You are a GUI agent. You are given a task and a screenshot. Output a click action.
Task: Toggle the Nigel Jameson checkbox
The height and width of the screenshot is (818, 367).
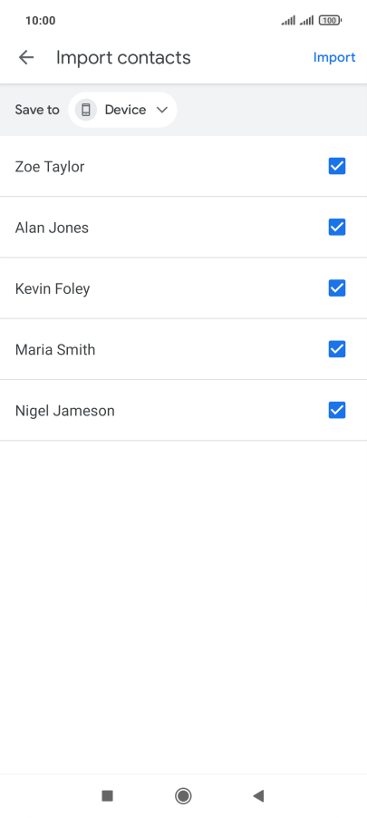click(337, 411)
